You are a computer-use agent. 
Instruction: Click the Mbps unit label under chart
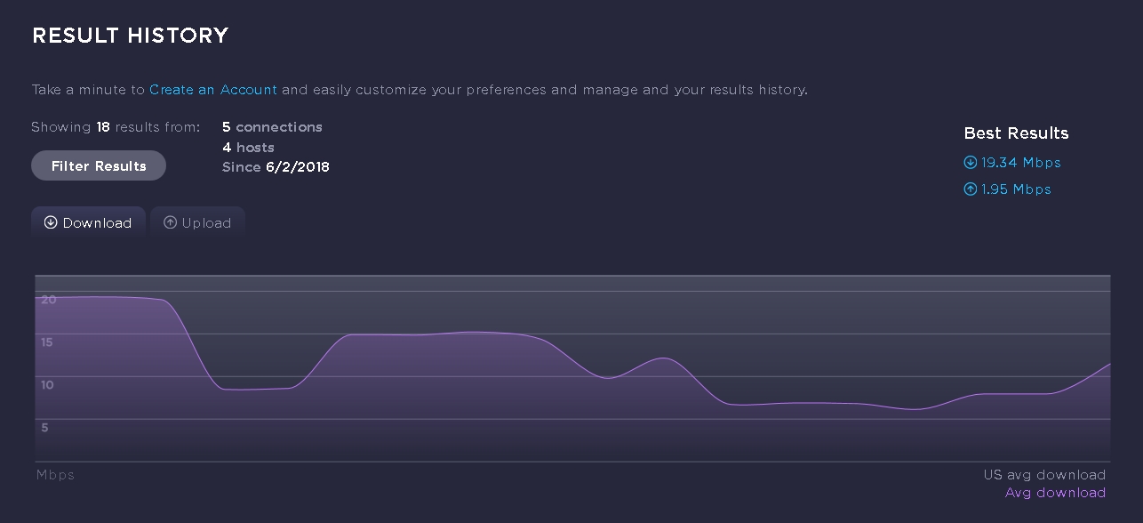coord(55,475)
